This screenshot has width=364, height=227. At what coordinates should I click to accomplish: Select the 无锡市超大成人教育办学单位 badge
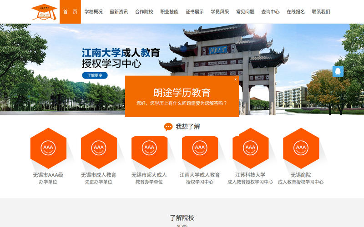pyautogui.click(x=150, y=152)
